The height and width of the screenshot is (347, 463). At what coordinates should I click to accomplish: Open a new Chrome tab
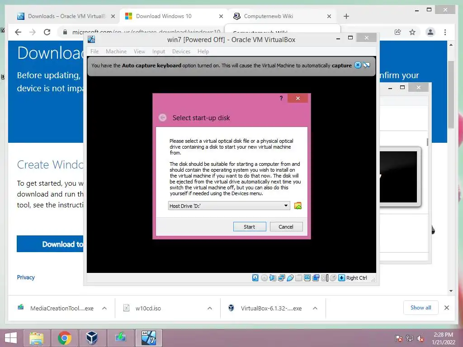coord(346,16)
